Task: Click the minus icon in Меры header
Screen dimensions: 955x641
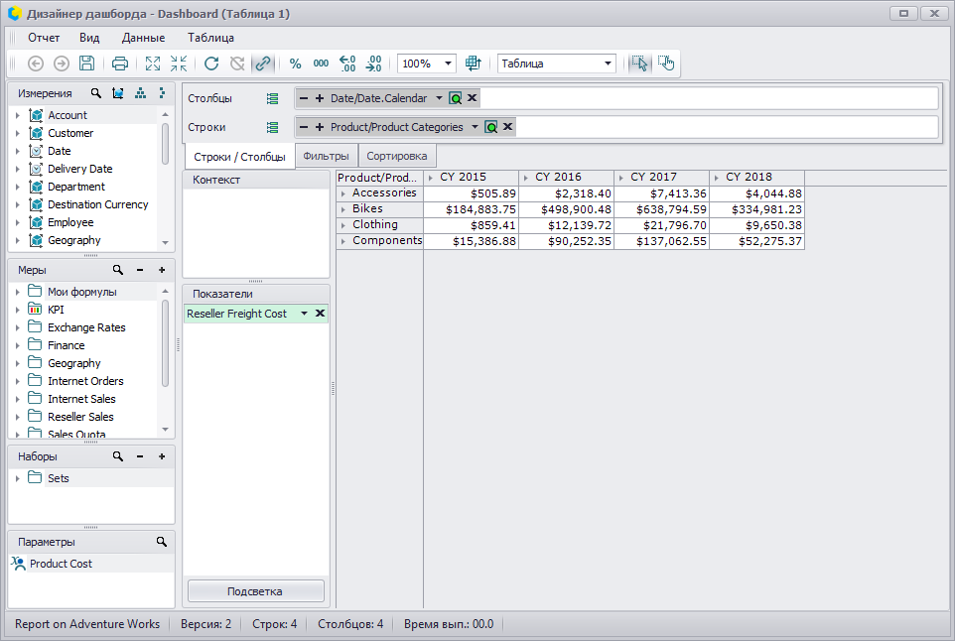Action: (139, 270)
